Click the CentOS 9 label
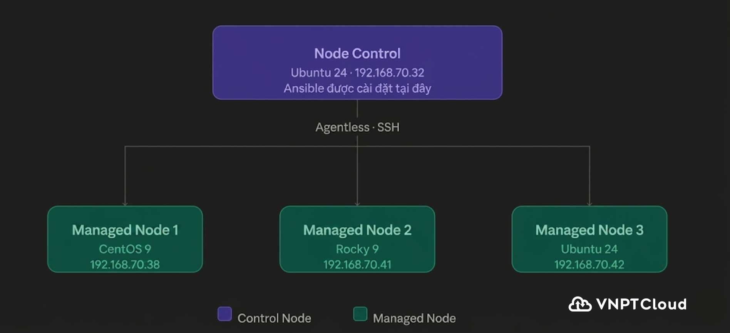The height and width of the screenshot is (333, 730). pos(125,249)
